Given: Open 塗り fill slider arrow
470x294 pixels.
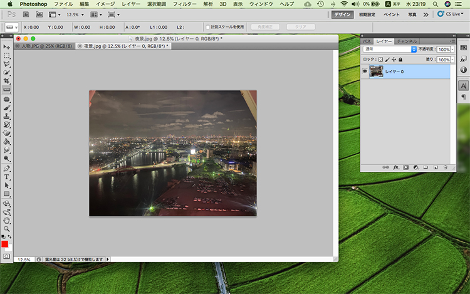Looking at the screenshot, I should (x=452, y=60).
